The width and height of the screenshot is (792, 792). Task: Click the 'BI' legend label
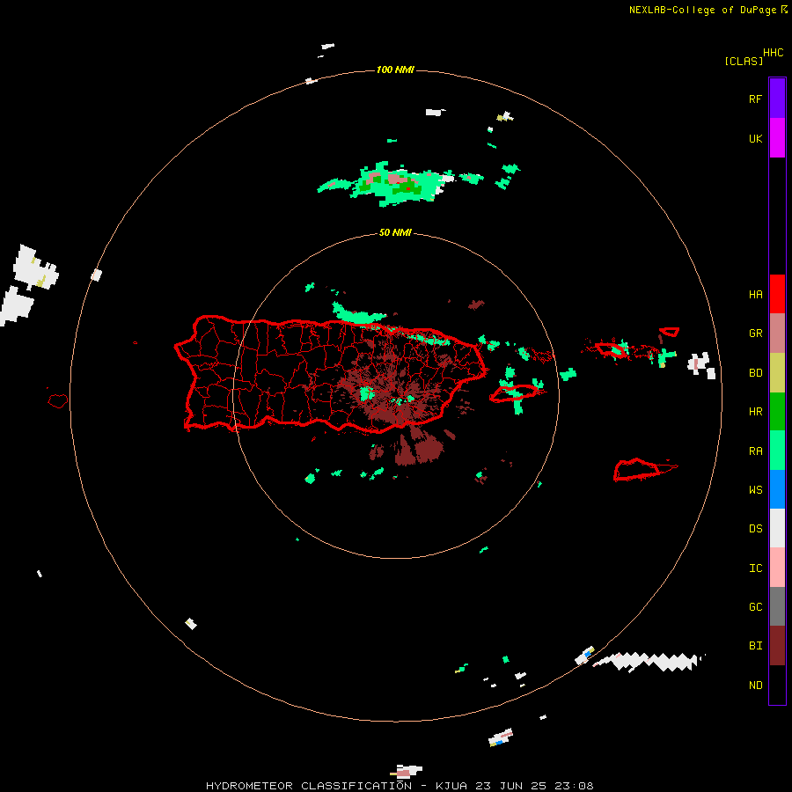coord(755,646)
